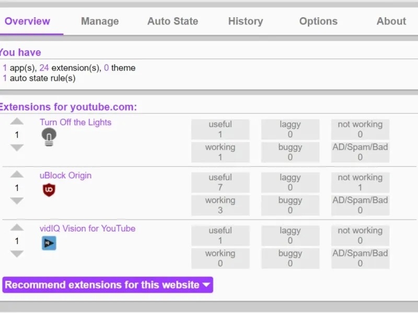
Task: Open the Options tab
Action: [x=318, y=21]
